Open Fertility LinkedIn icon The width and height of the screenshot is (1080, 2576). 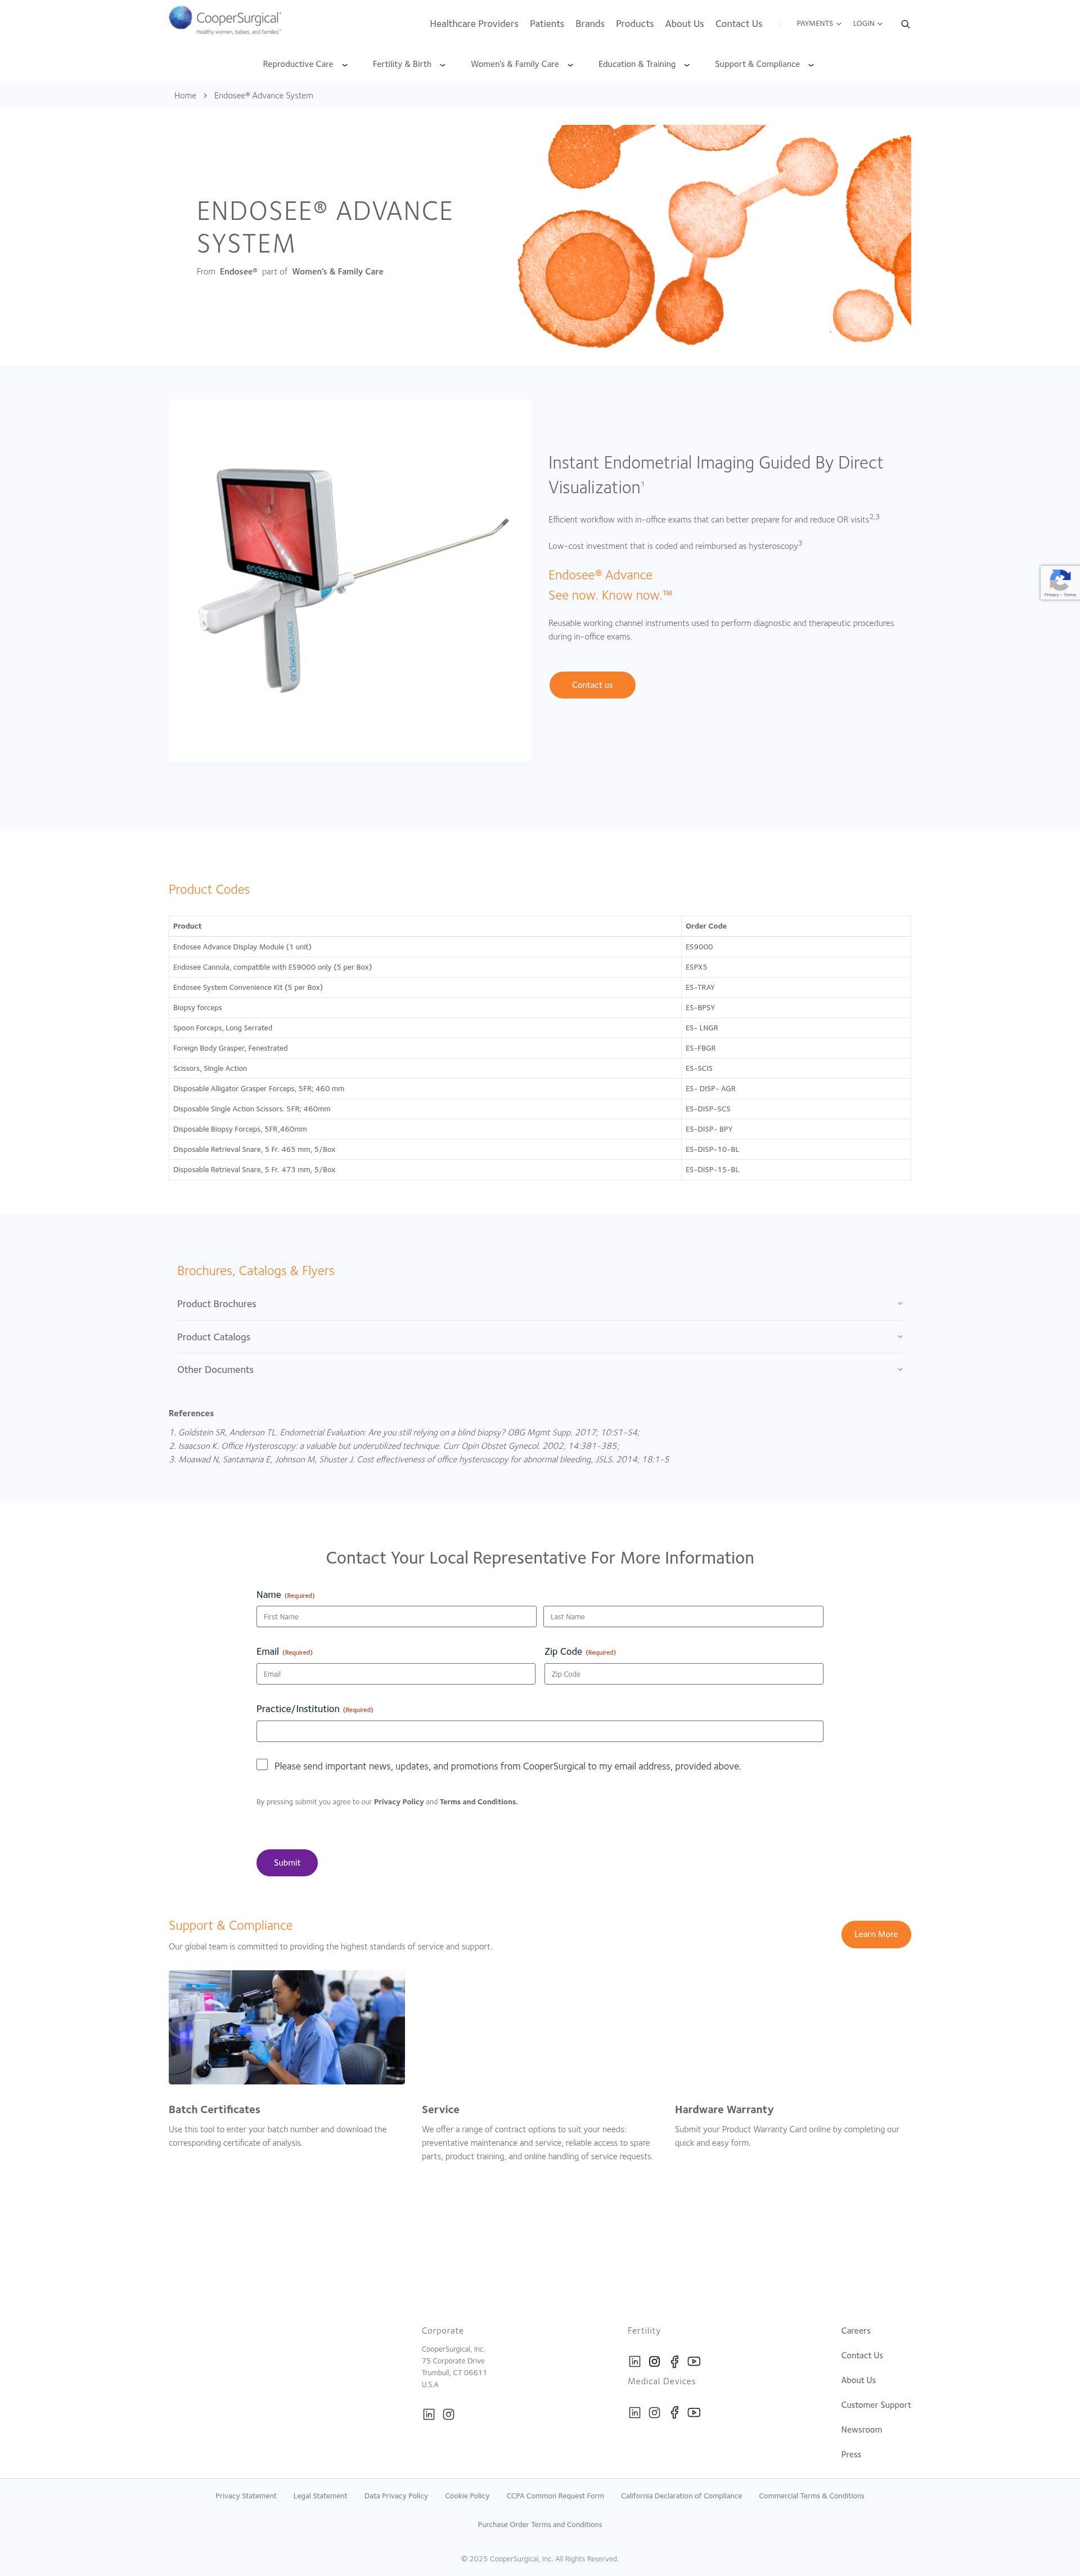[x=634, y=2361]
